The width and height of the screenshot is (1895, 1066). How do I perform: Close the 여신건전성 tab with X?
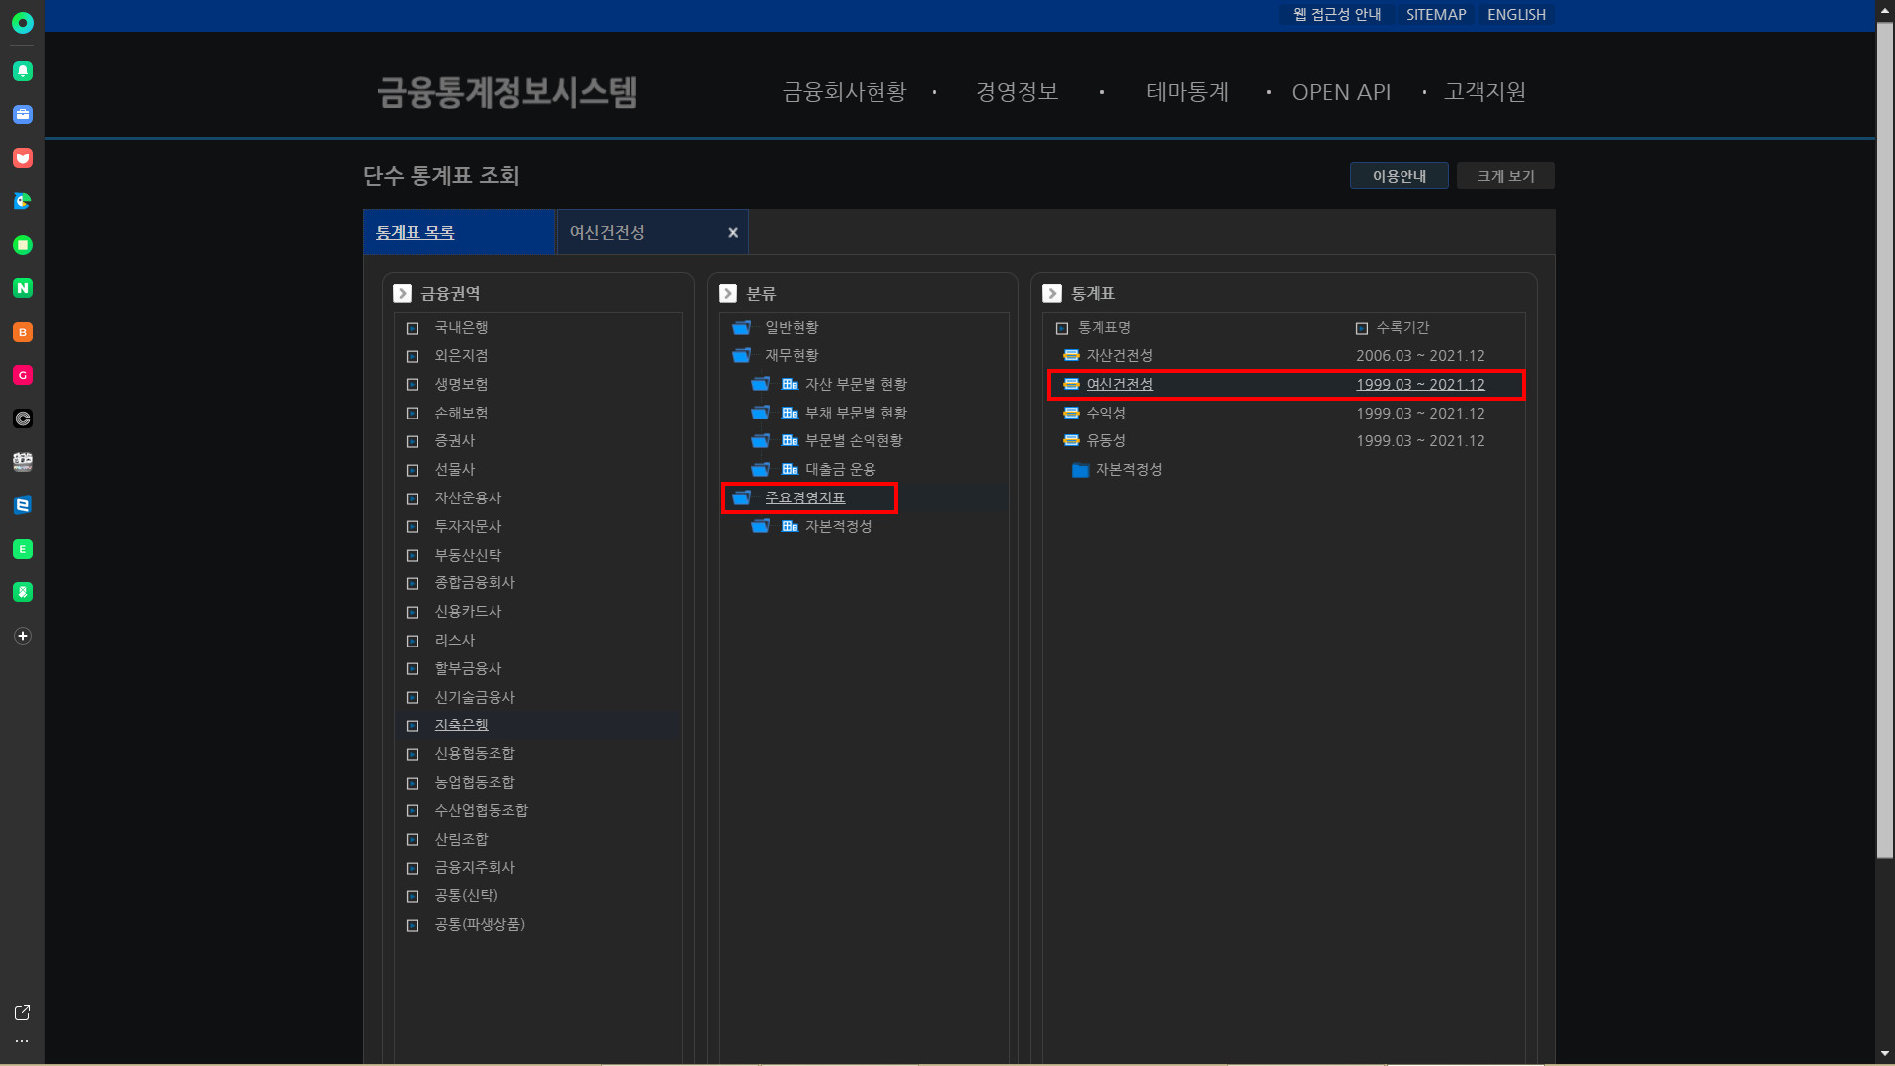pyautogui.click(x=733, y=233)
